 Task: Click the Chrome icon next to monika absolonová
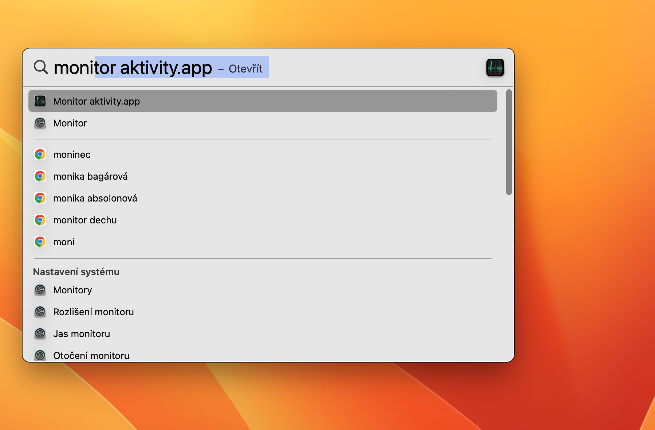[40, 198]
